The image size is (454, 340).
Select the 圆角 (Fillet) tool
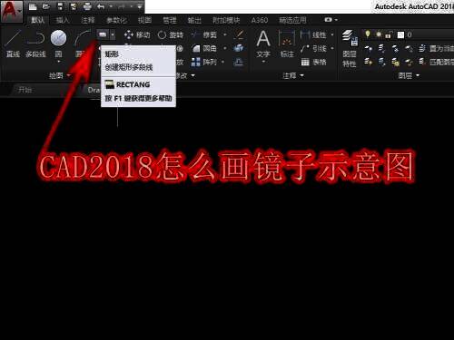[204, 48]
